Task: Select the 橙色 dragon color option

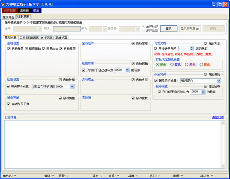Action: [201, 65]
